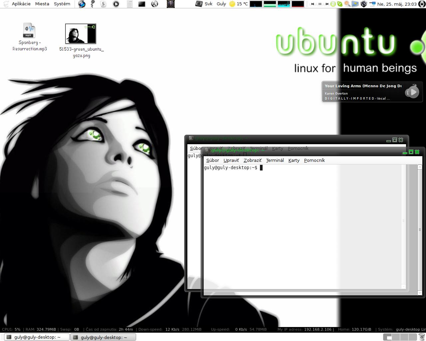Close the front terminal window

tap(417, 152)
